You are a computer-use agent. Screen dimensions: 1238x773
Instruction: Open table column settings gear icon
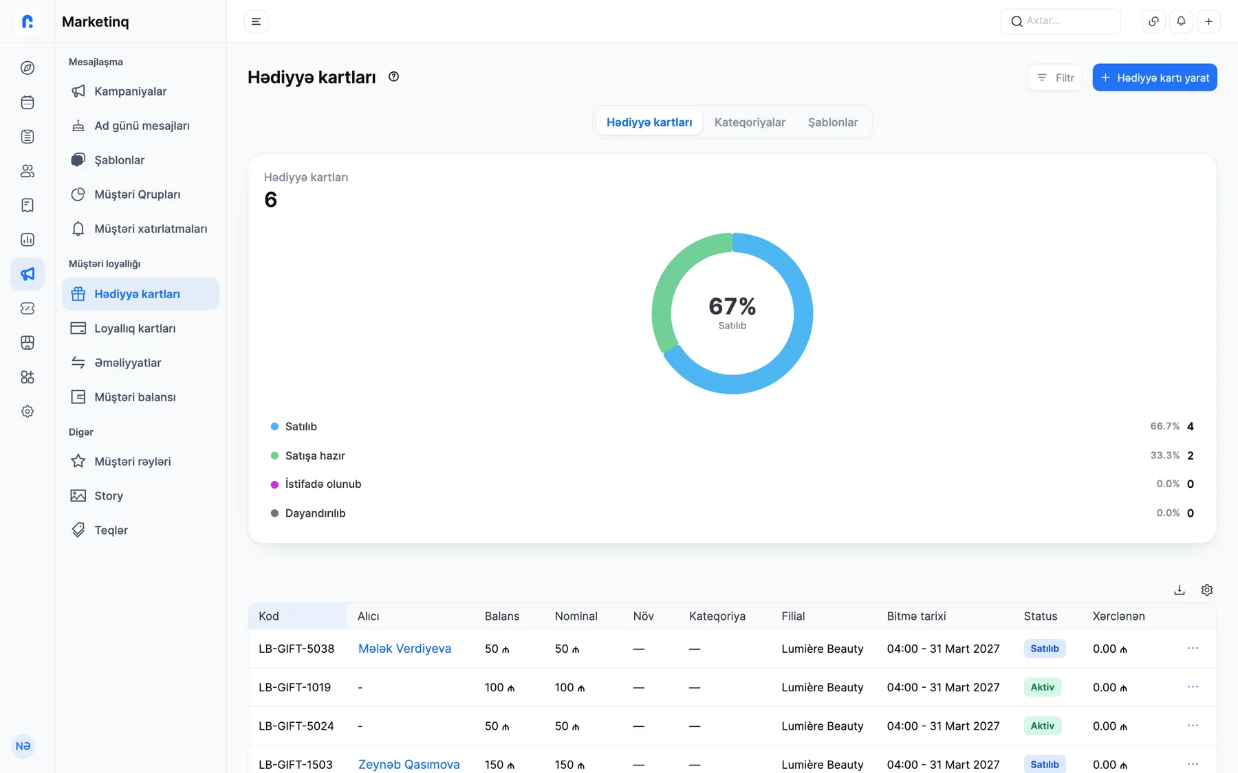click(x=1207, y=590)
